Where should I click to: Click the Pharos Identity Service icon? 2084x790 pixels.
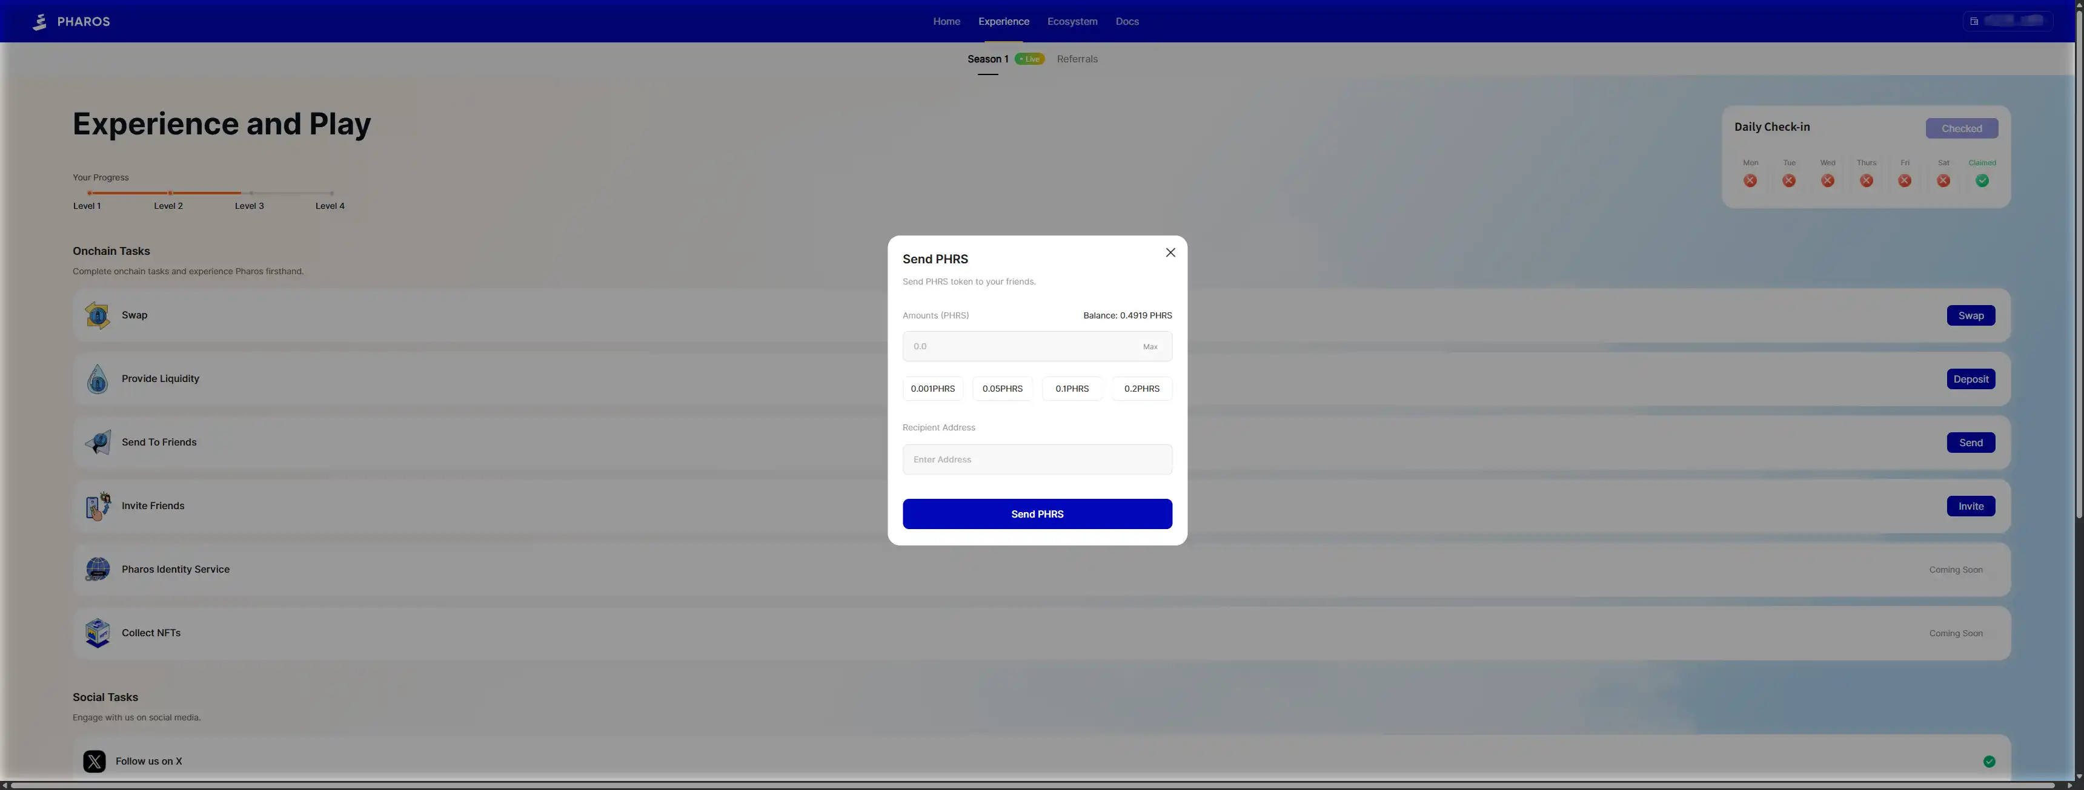point(97,569)
